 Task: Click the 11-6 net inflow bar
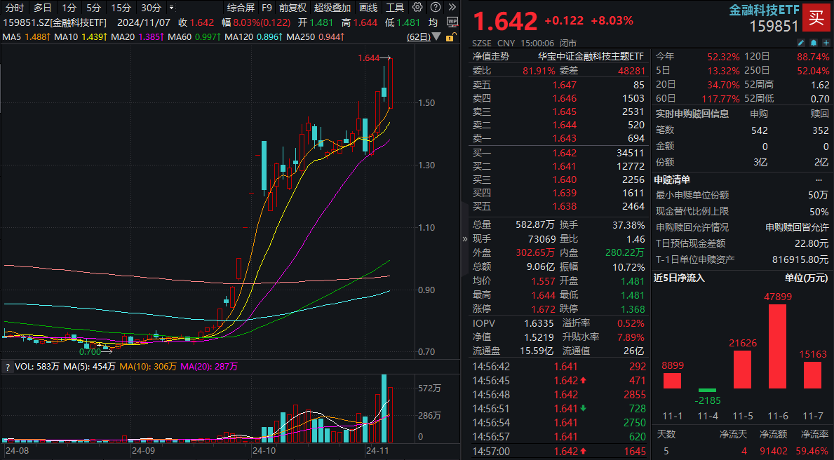(777, 346)
